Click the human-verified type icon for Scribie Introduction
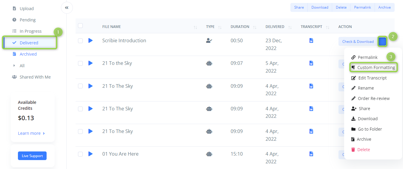The image size is (403, 169). click(x=209, y=40)
